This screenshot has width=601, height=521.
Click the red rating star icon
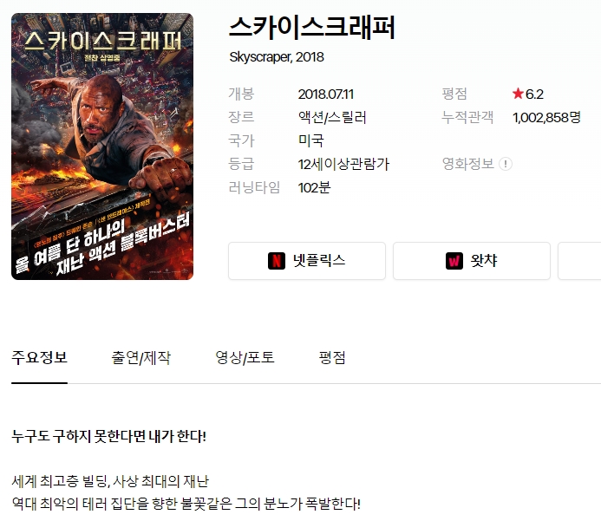[x=518, y=94]
